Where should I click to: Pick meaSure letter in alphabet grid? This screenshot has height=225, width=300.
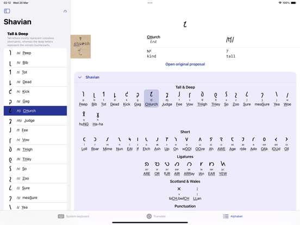coord(262,99)
